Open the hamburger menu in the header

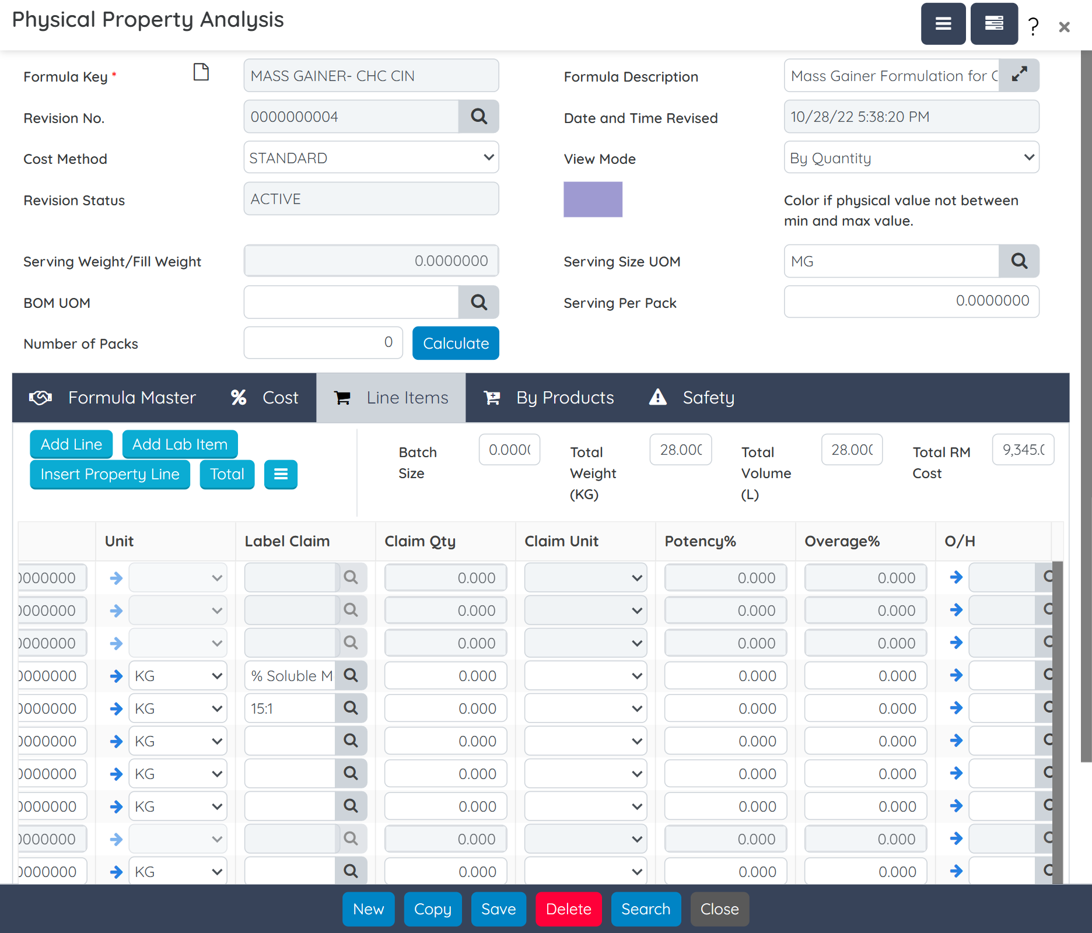point(943,24)
